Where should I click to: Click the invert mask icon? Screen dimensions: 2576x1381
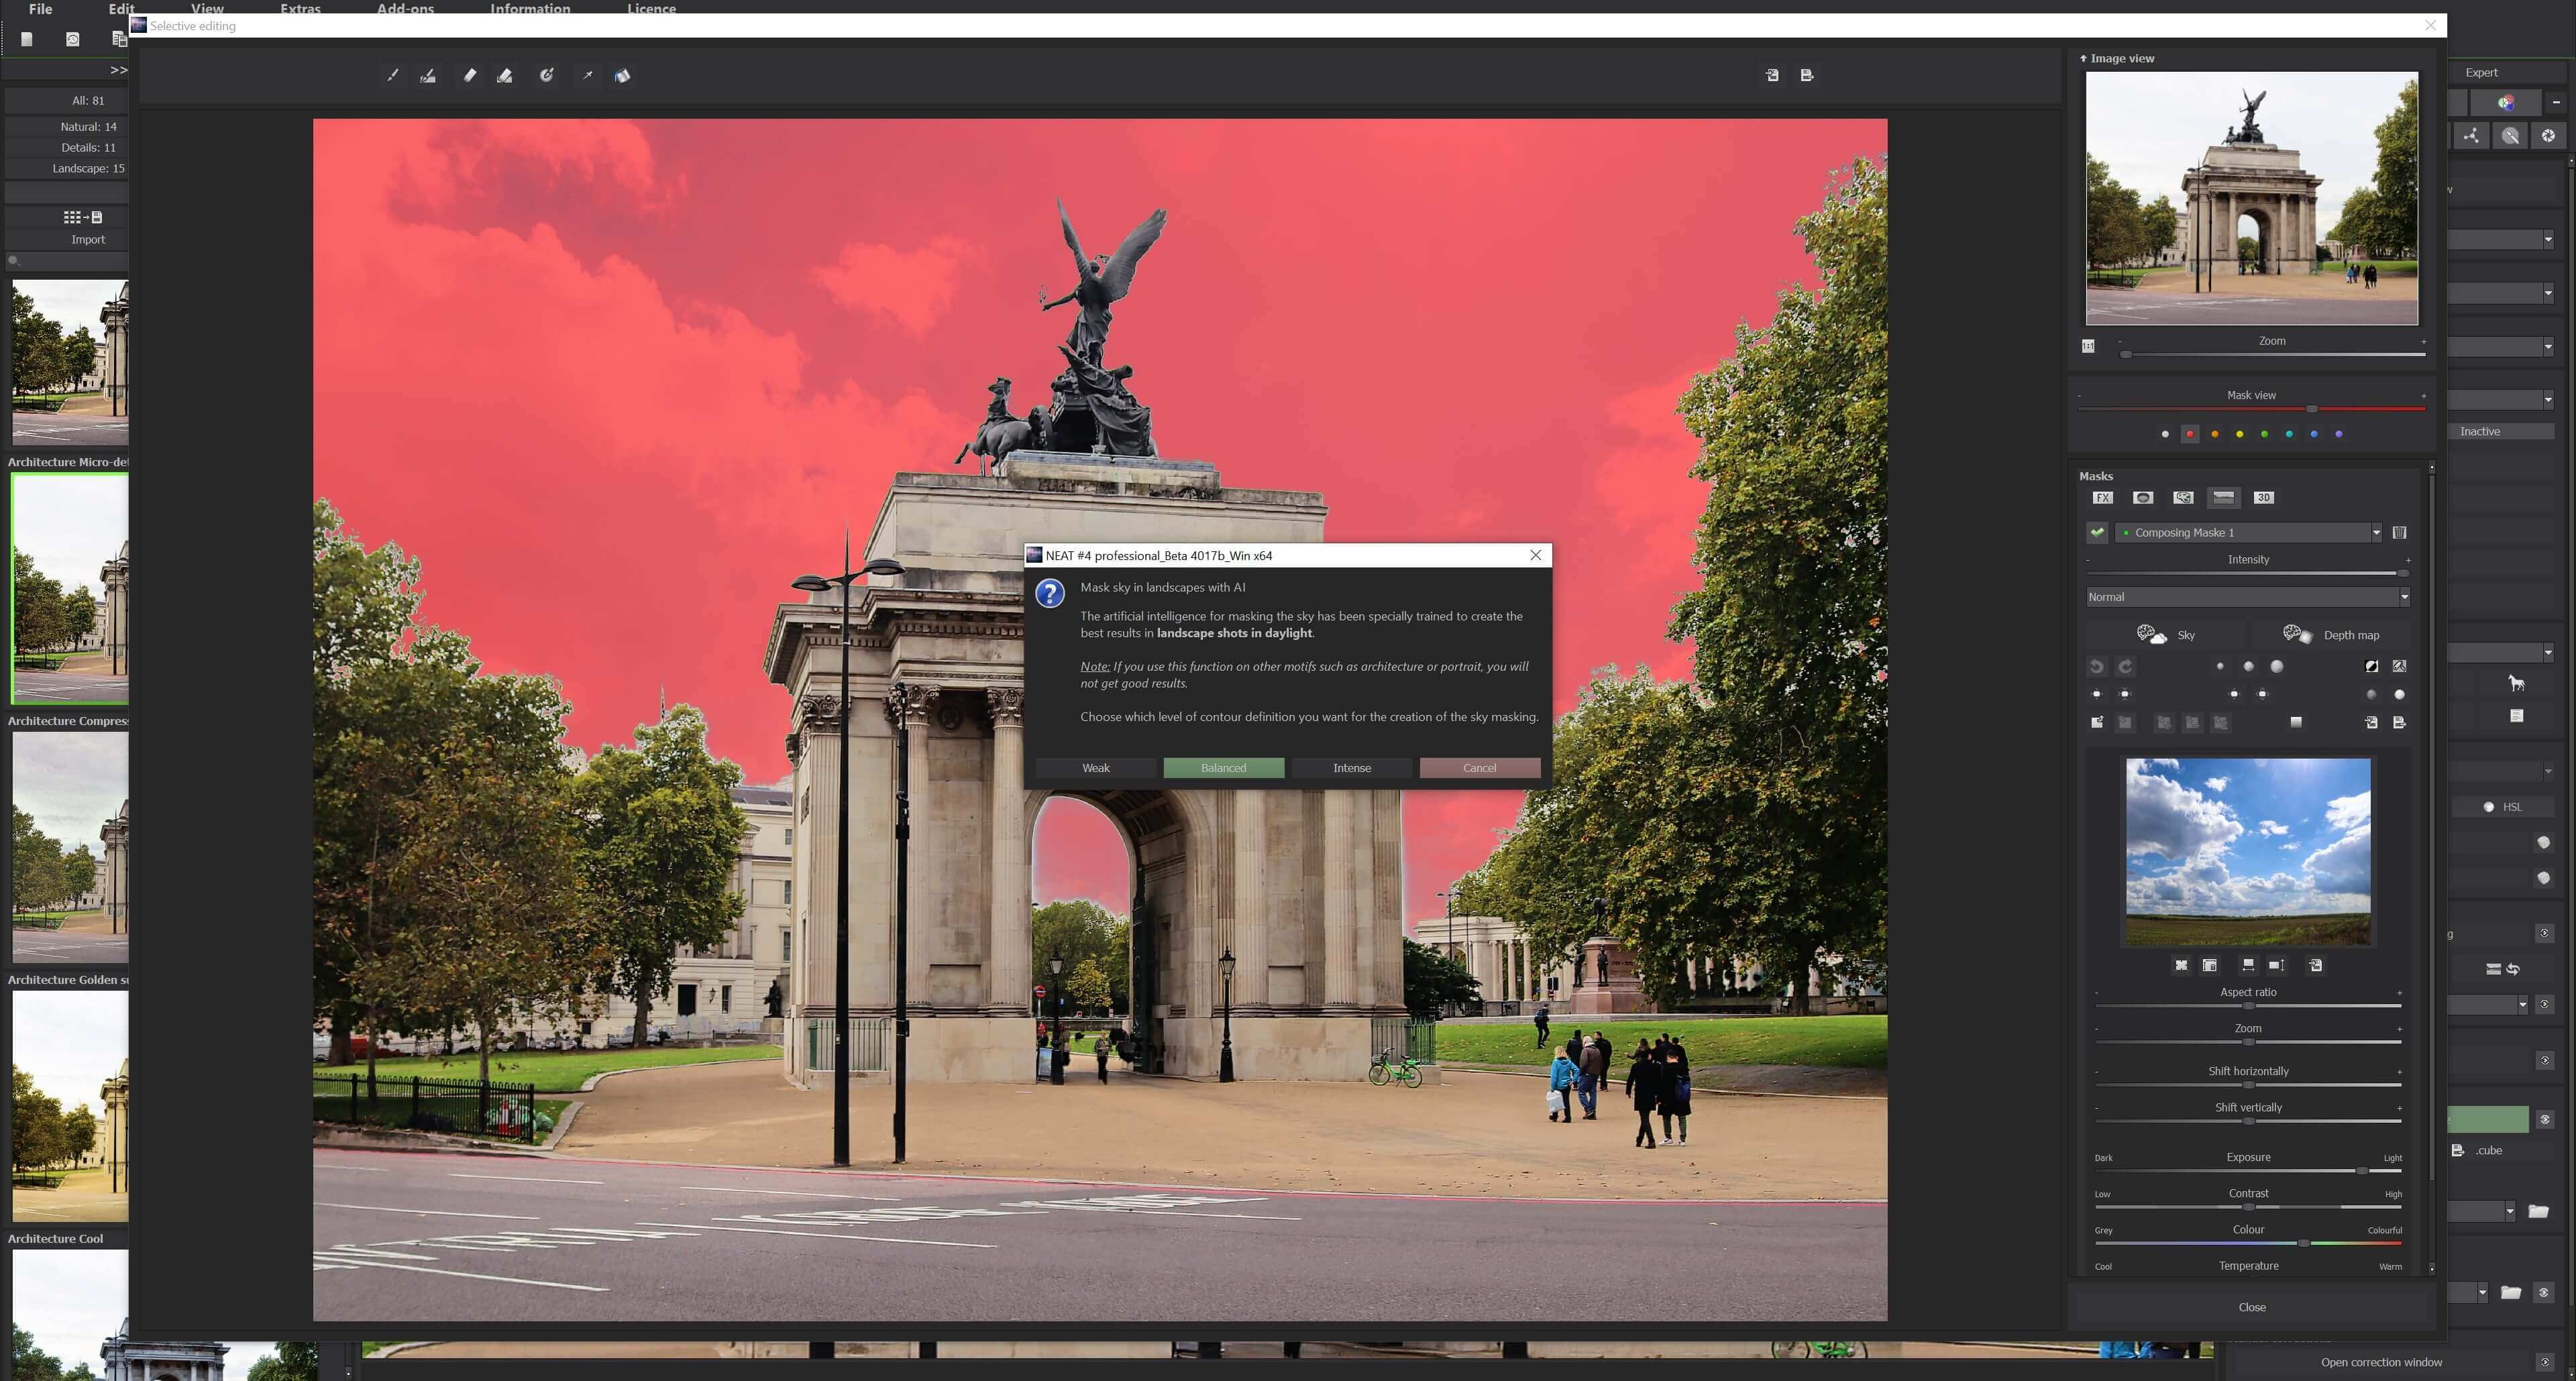pyautogui.click(x=2371, y=666)
